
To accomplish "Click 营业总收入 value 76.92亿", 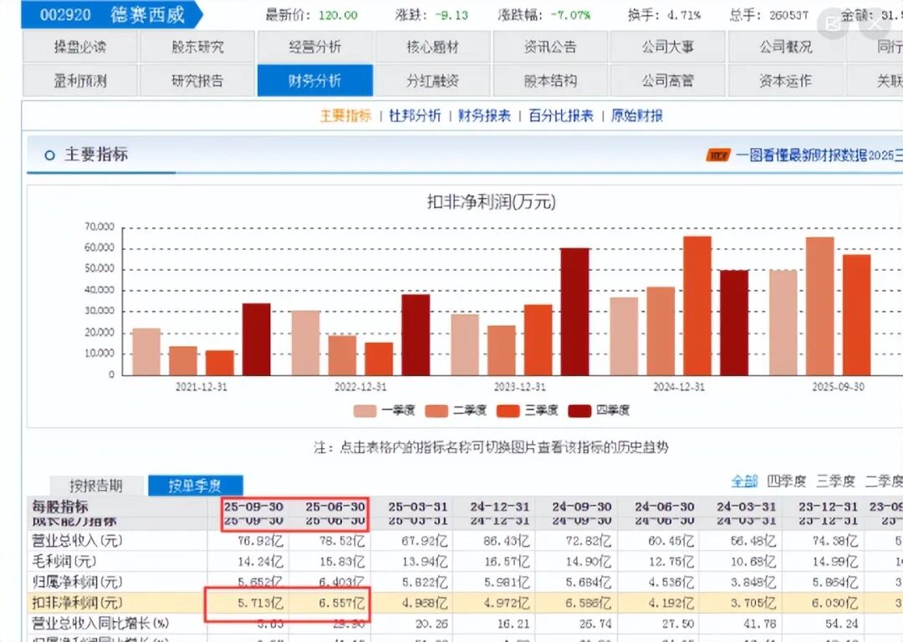I will (x=260, y=541).
